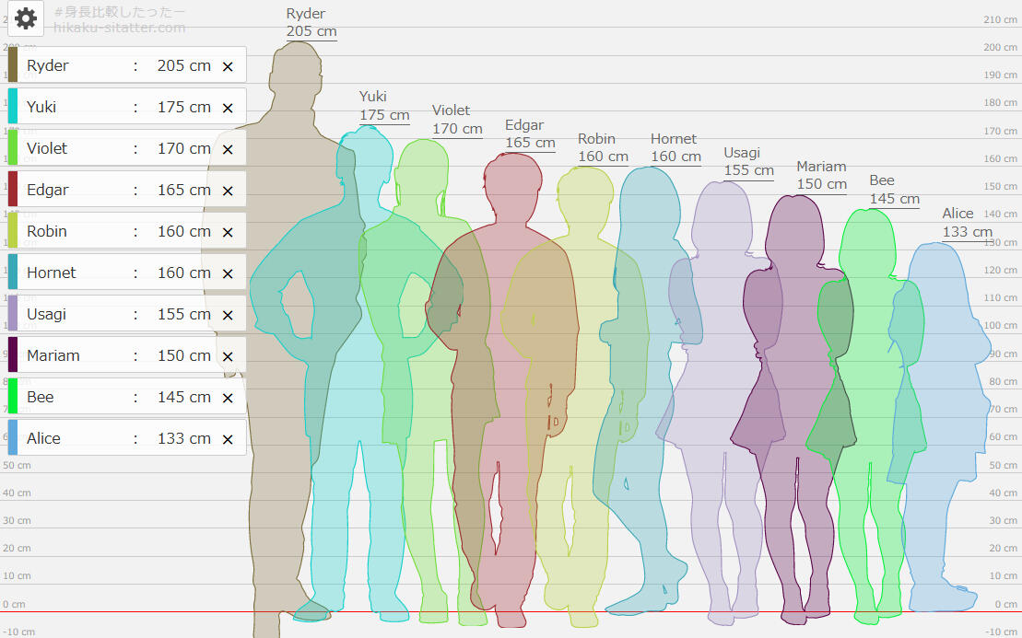Edit Edgar's 165 cm height field
This screenshot has height=638, width=1022.
click(183, 190)
